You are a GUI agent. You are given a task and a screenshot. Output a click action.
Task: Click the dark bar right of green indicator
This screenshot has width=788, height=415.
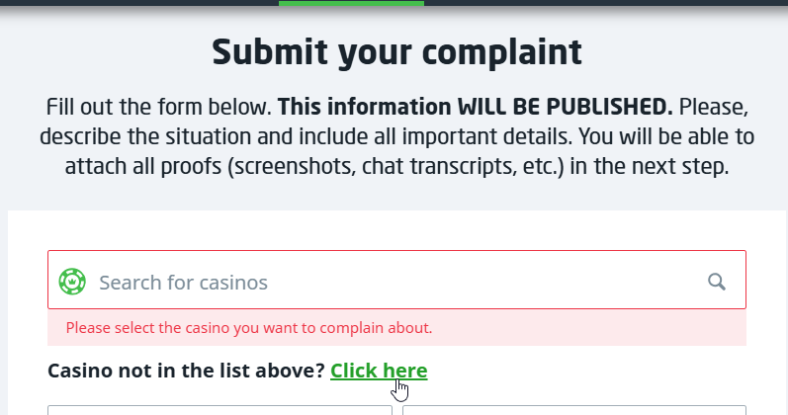tap(605, 3)
